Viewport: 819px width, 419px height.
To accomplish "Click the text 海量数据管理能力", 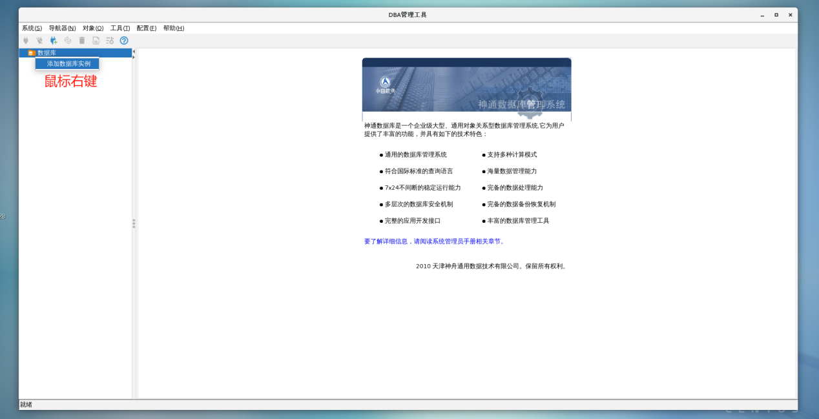I will [512, 171].
